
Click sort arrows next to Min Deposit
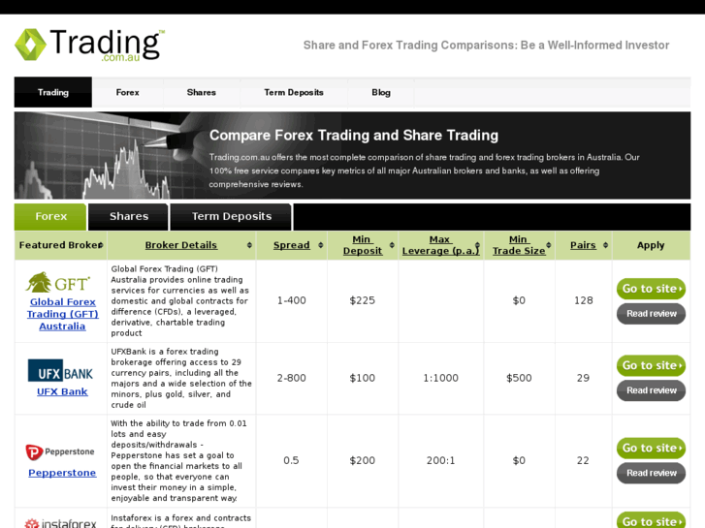(x=392, y=245)
